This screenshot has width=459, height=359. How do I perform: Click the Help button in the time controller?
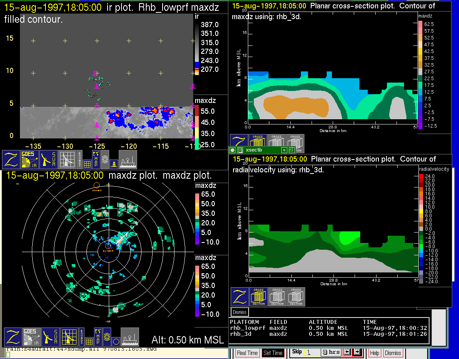[375, 353]
